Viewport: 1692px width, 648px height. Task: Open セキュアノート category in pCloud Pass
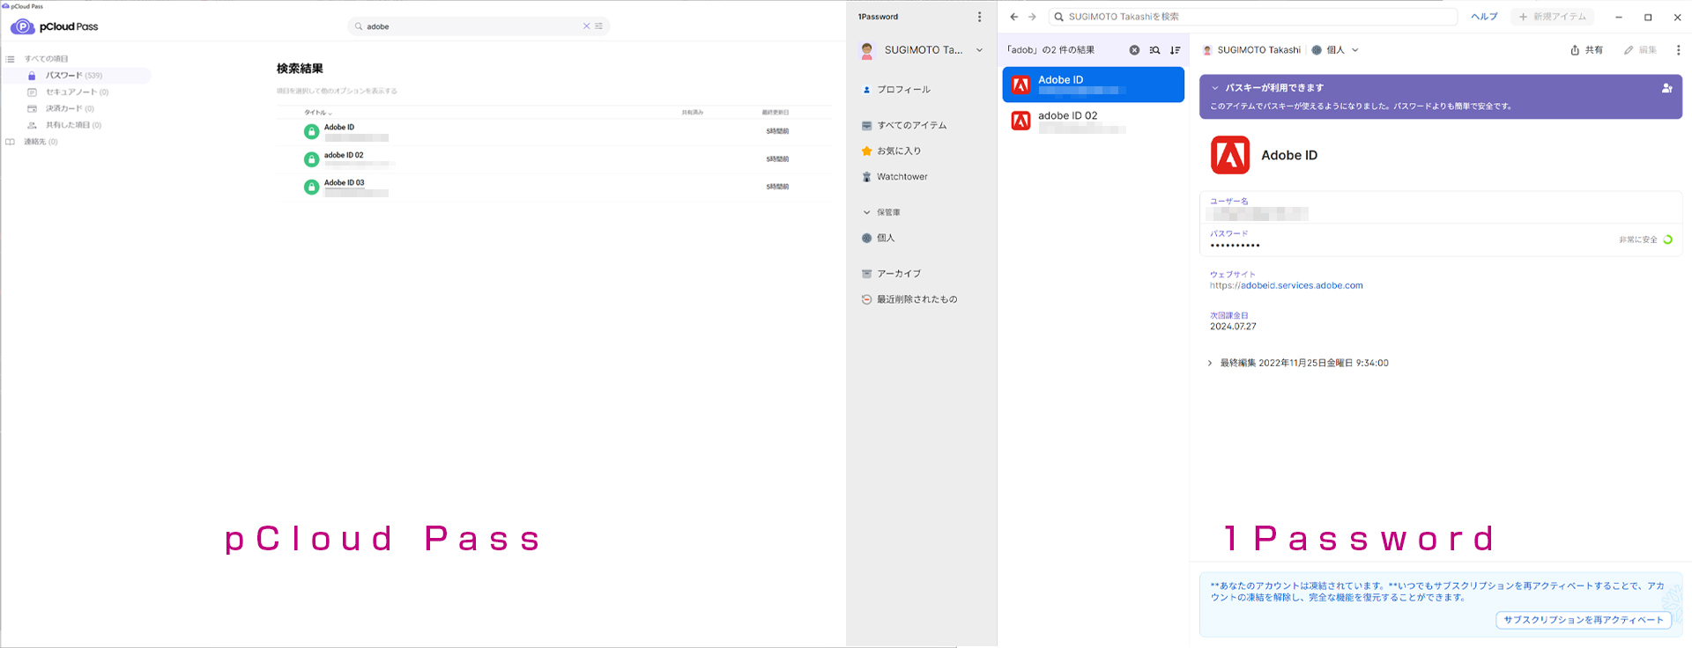[x=77, y=92]
